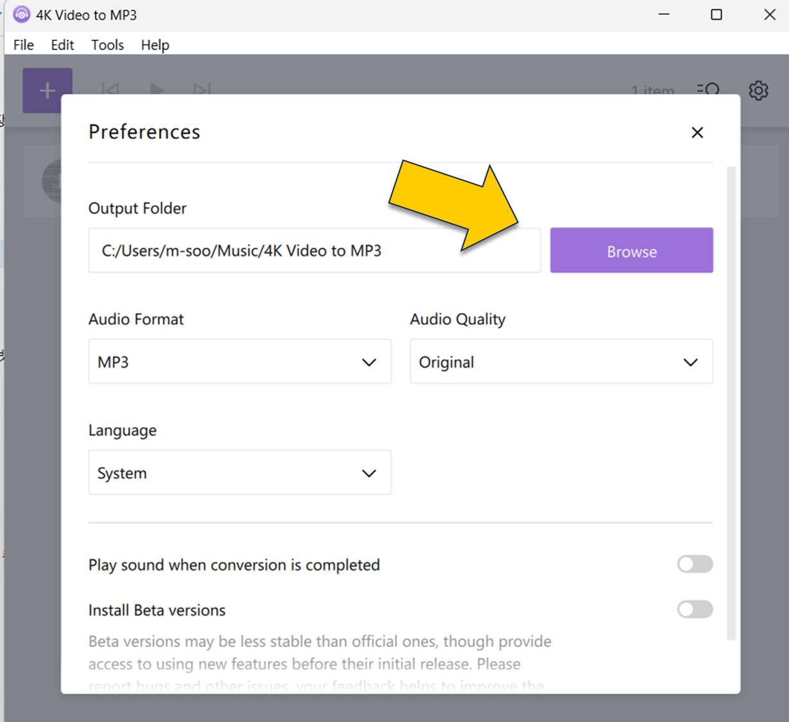Image resolution: width=789 pixels, height=722 pixels.
Task: Close the Preferences dialog
Action: point(697,132)
